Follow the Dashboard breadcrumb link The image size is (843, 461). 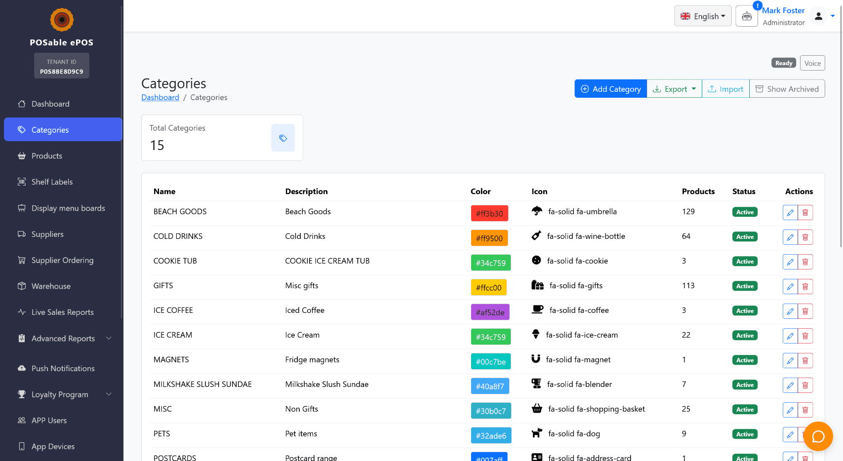click(x=160, y=98)
